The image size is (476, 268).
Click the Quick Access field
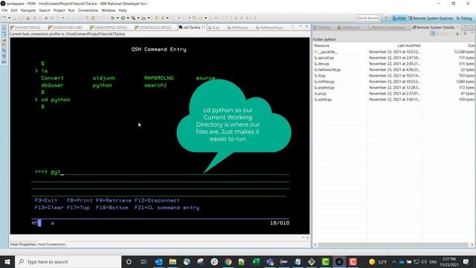point(368,18)
